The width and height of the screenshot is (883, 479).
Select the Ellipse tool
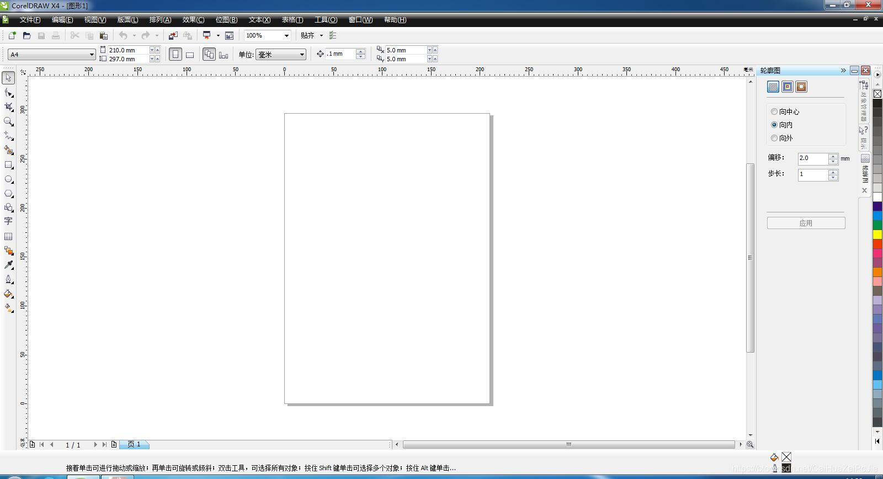tap(8, 179)
